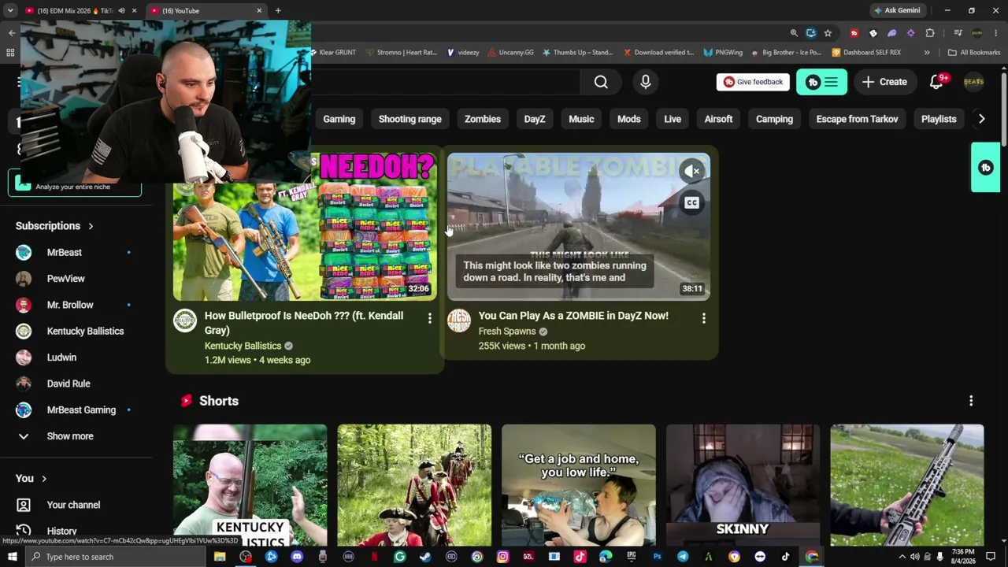This screenshot has width=1008, height=567.
Task: Launch Steam from the taskbar
Action: click(425, 557)
